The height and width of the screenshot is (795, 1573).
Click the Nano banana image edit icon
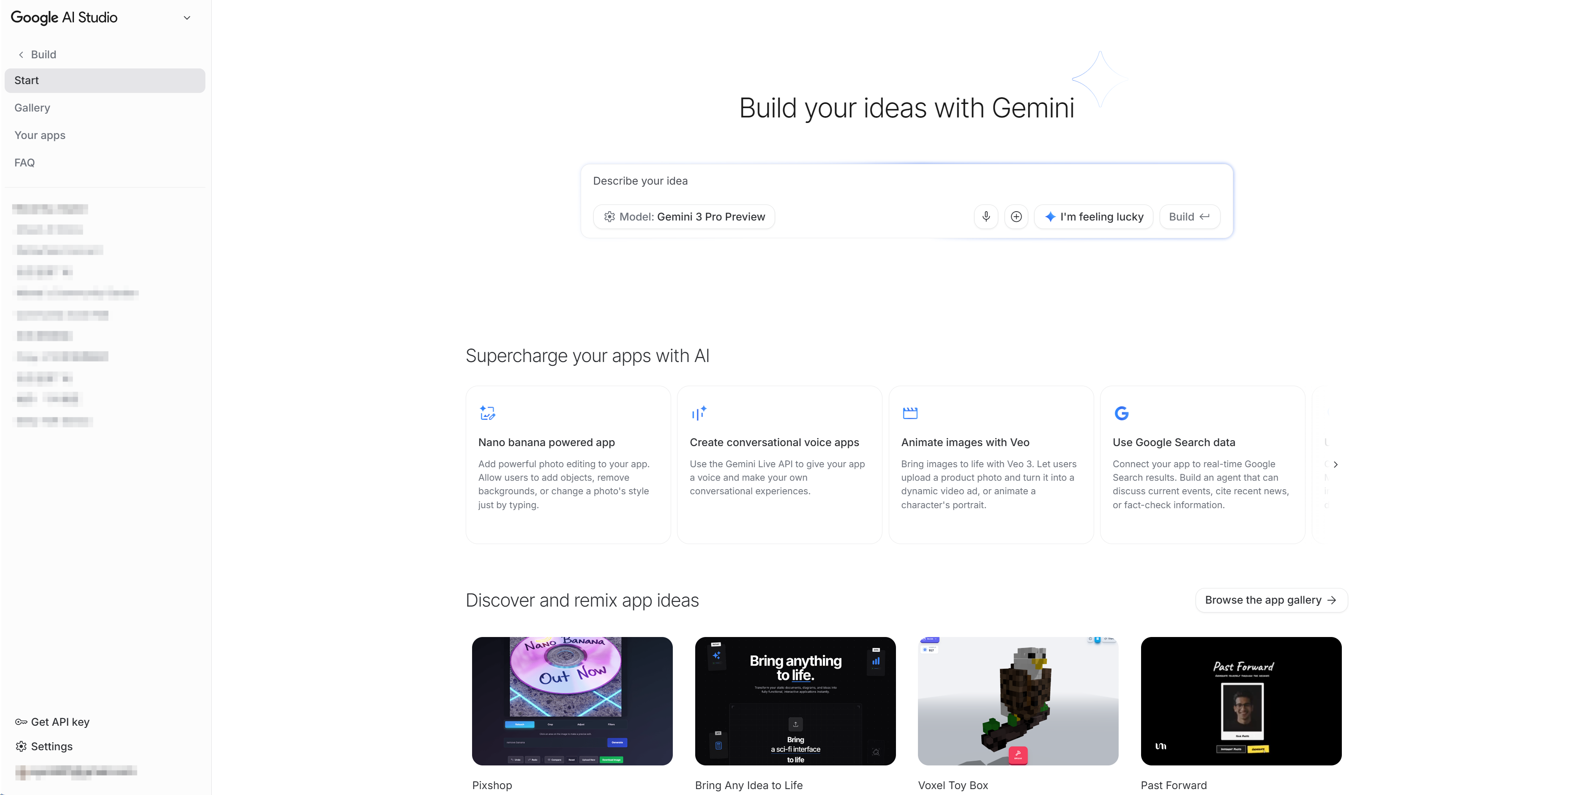tap(487, 413)
